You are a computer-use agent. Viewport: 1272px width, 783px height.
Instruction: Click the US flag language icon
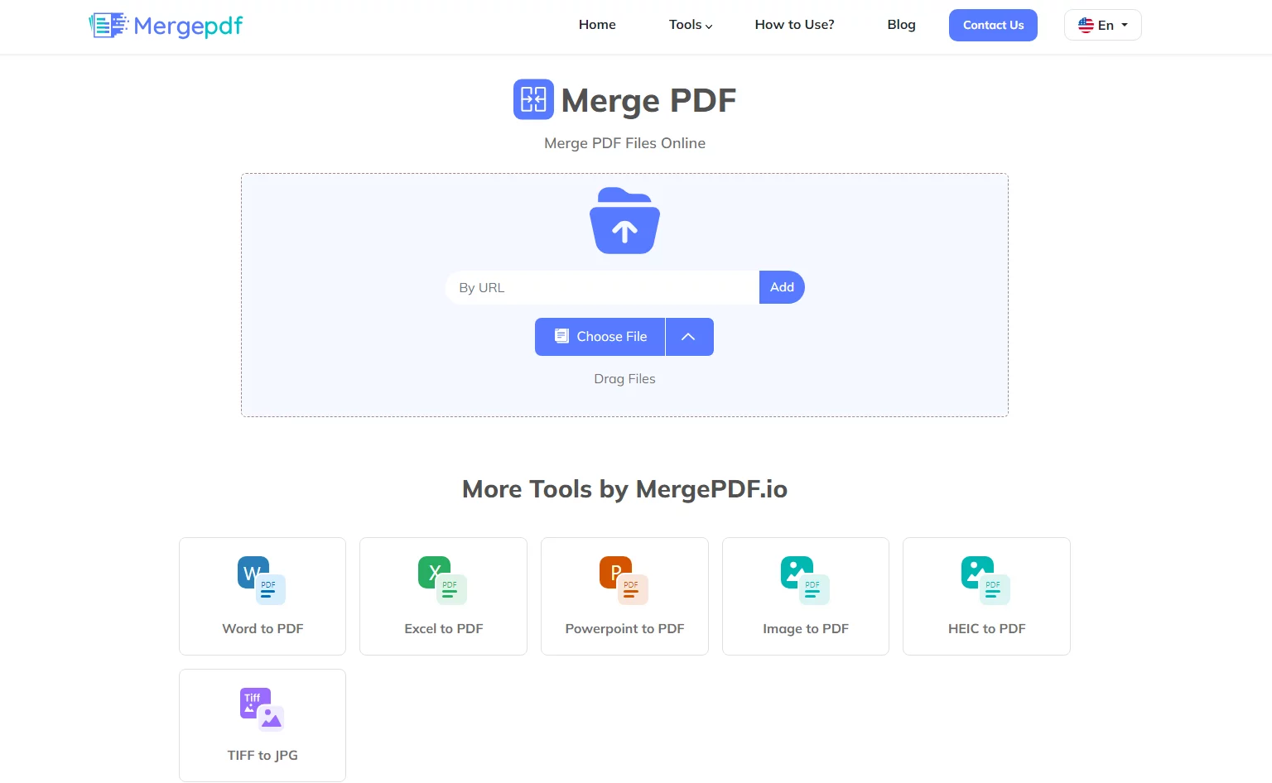click(1086, 25)
